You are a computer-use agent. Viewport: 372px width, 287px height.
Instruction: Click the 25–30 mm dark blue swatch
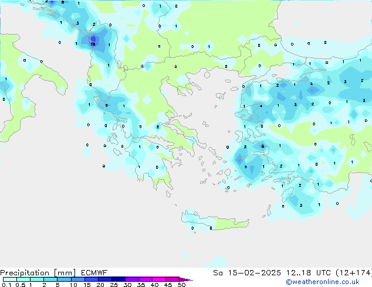pyautogui.click(x=118, y=279)
